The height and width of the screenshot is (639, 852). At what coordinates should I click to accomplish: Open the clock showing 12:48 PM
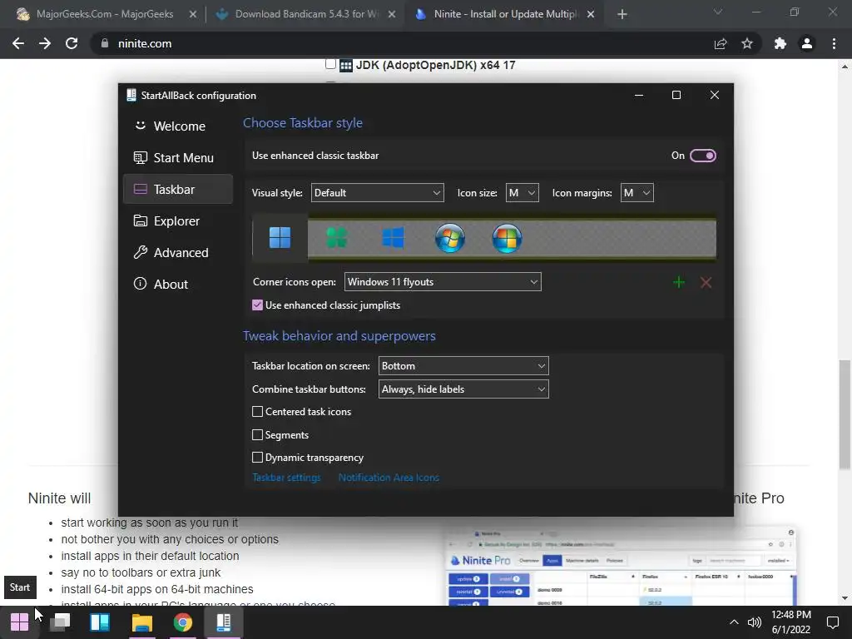791,622
